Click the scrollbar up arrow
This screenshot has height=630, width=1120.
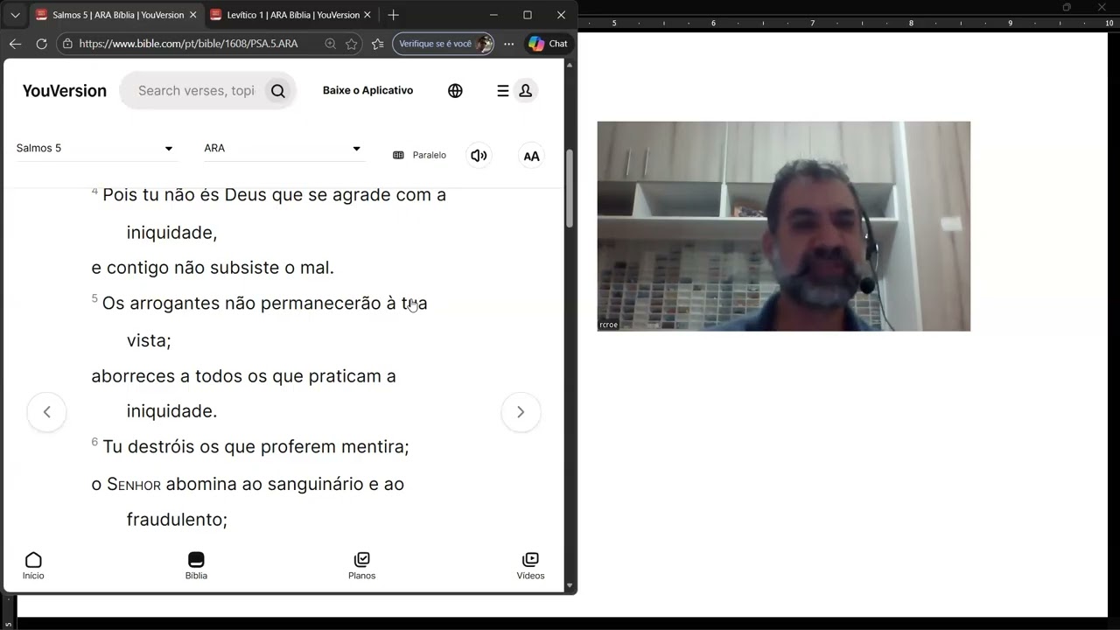click(x=570, y=65)
